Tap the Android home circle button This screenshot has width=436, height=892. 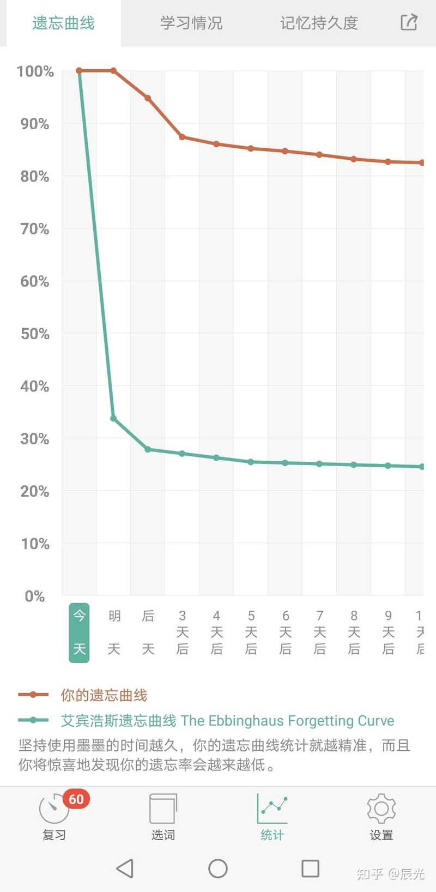218,869
